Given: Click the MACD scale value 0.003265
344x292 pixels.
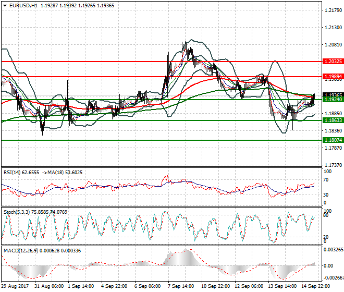Looking at the screenshot, I should click(334, 250).
